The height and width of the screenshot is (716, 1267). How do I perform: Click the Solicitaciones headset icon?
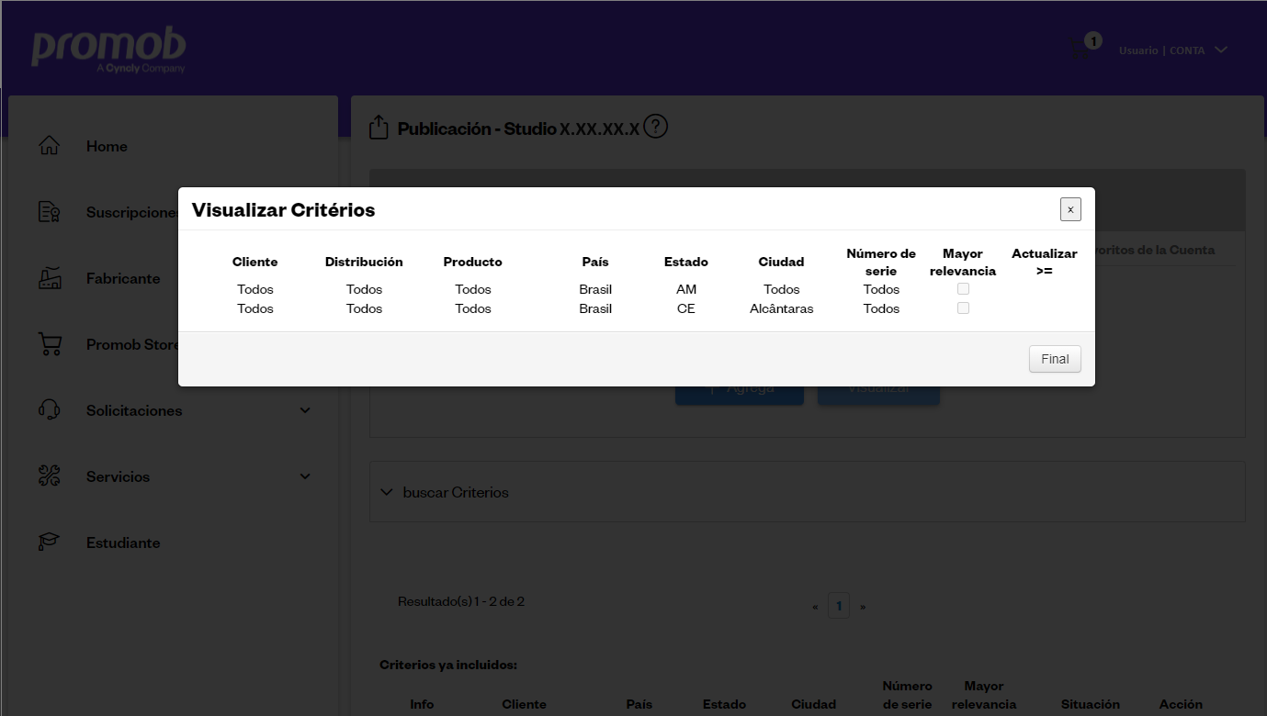(x=50, y=410)
